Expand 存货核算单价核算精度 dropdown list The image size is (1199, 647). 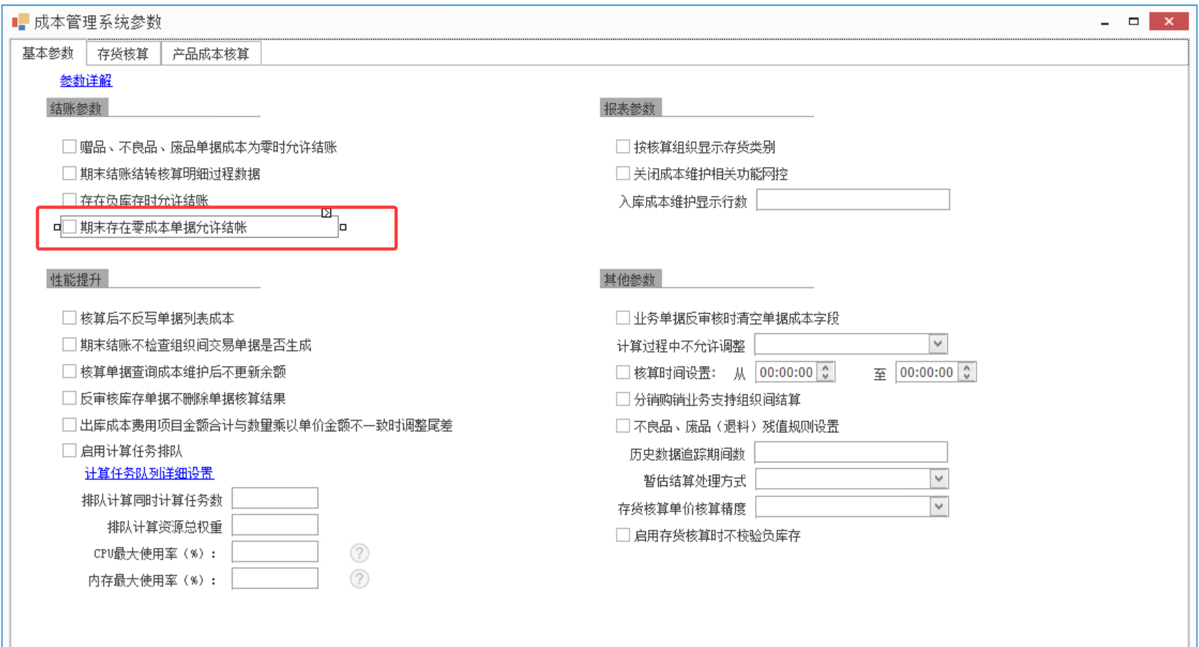pos(939,507)
